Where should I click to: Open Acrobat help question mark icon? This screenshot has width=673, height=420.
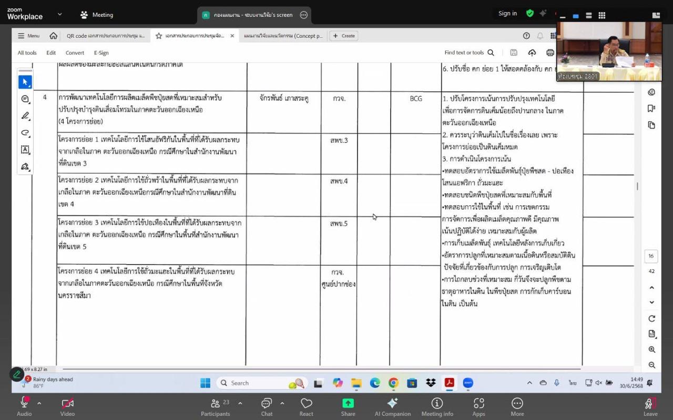526,36
